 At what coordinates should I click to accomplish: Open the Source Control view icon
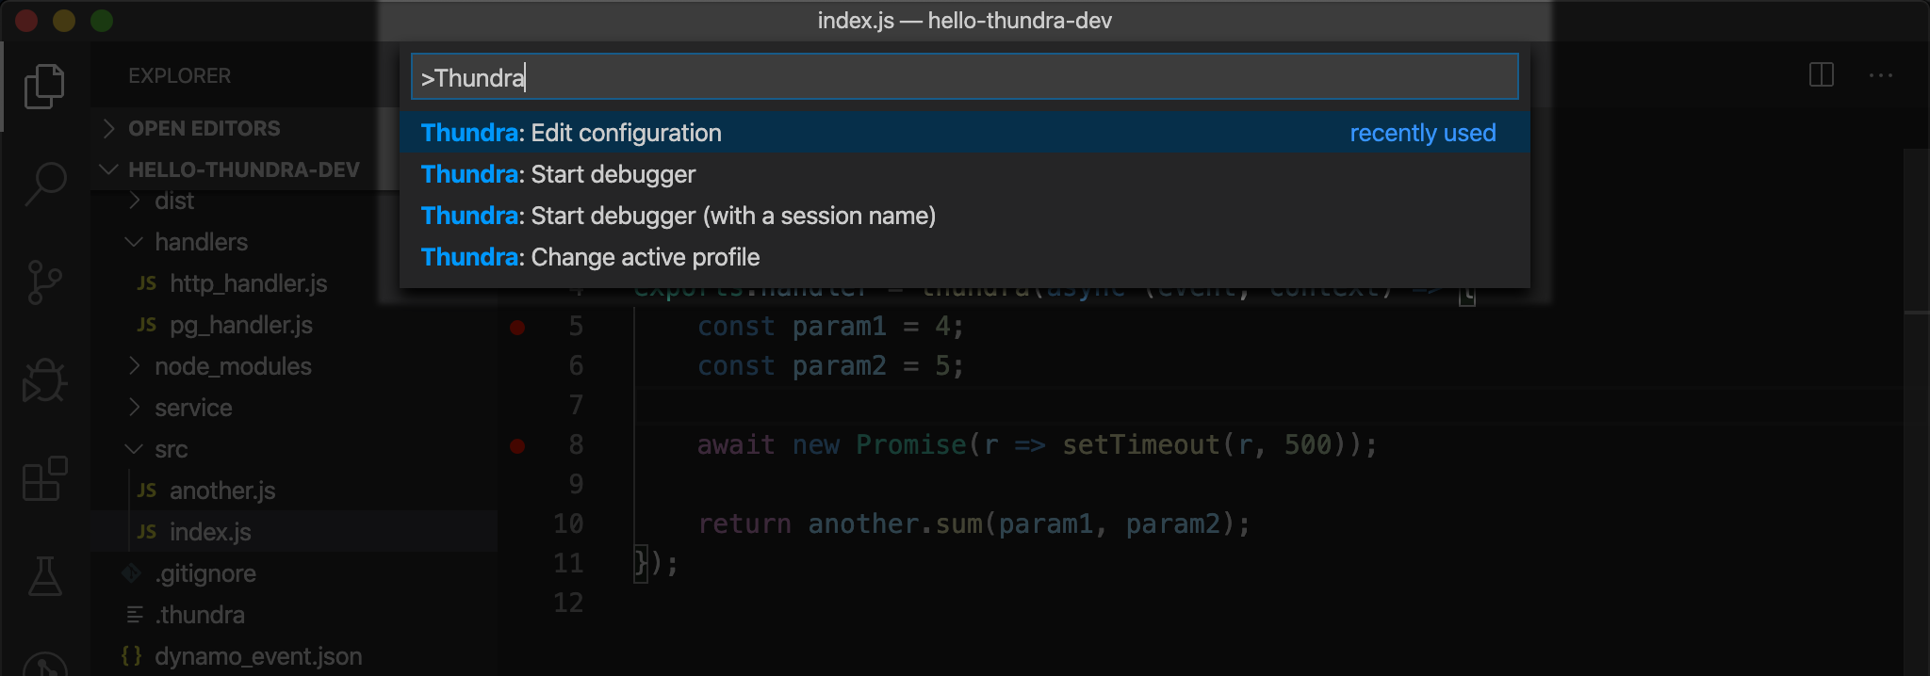44,282
